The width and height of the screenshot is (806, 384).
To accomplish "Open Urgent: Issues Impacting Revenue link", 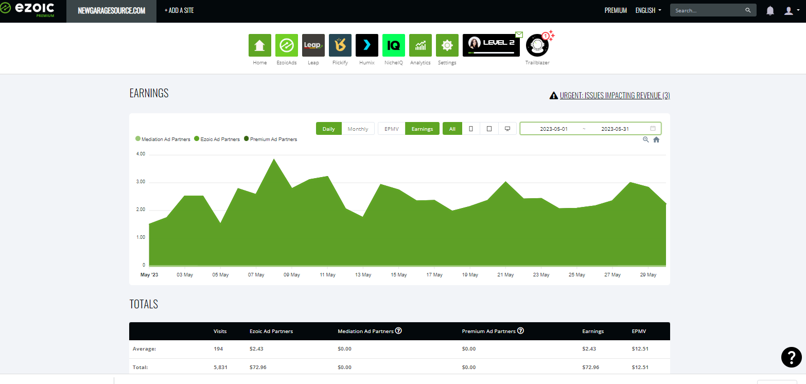I will [615, 95].
